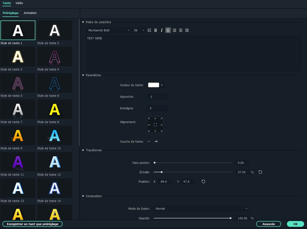Screen dimensions: 307x229
Task: Switch to the Texte tab
Action: [x=7, y=3]
